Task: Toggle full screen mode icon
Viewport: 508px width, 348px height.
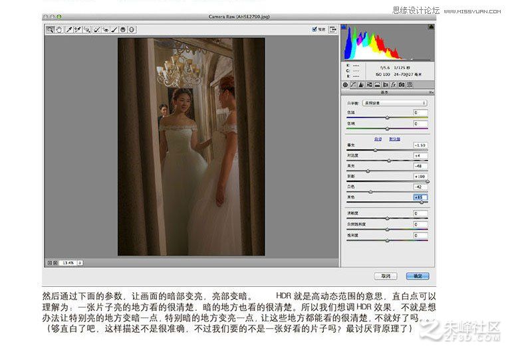Action: [332, 29]
